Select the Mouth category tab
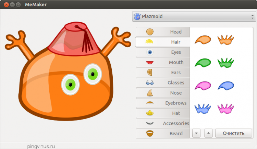This screenshot has width=257, height=149. (x=163, y=62)
